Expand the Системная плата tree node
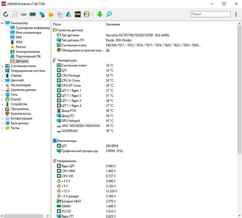 point(2,66)
